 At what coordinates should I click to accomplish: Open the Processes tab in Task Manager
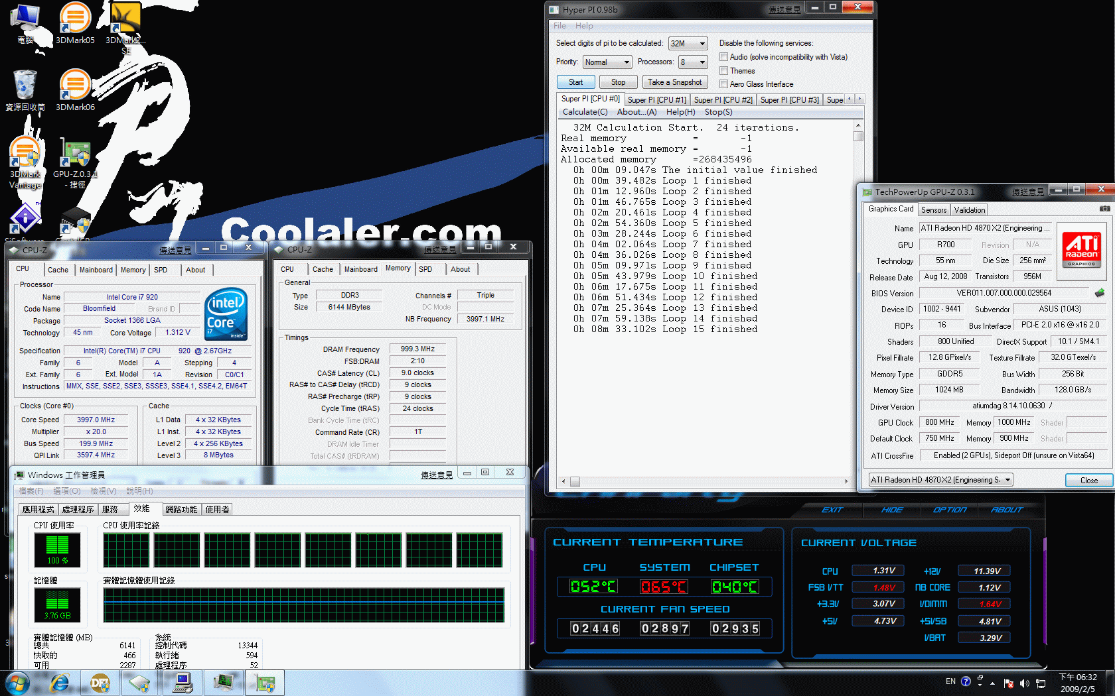tap(78, 510)
